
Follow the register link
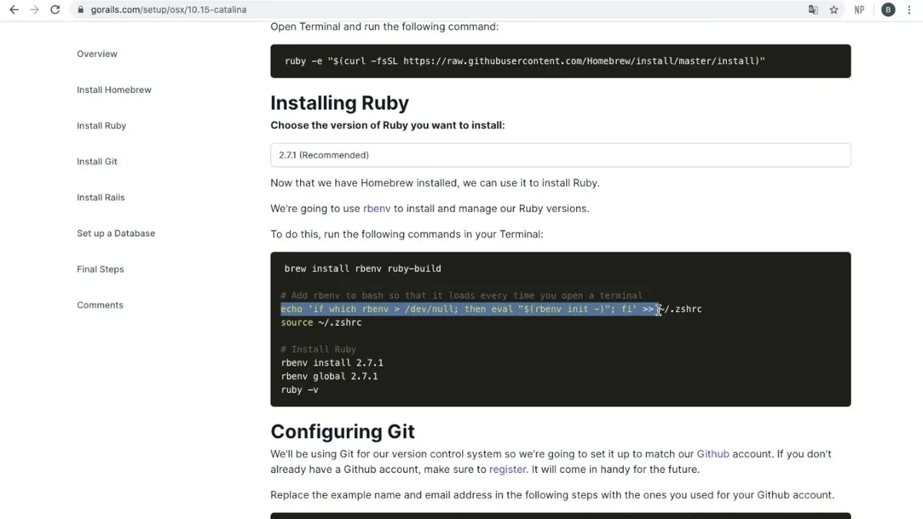508,469
